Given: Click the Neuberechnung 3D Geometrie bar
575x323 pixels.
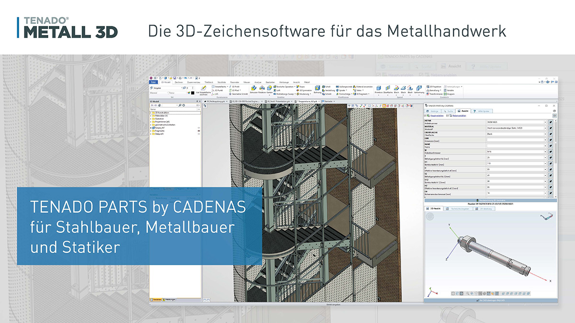Looking at the screenshot, I should coord(490,200).
